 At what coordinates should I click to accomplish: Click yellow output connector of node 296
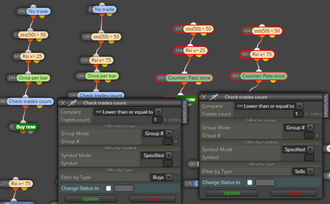click(42, 16)
